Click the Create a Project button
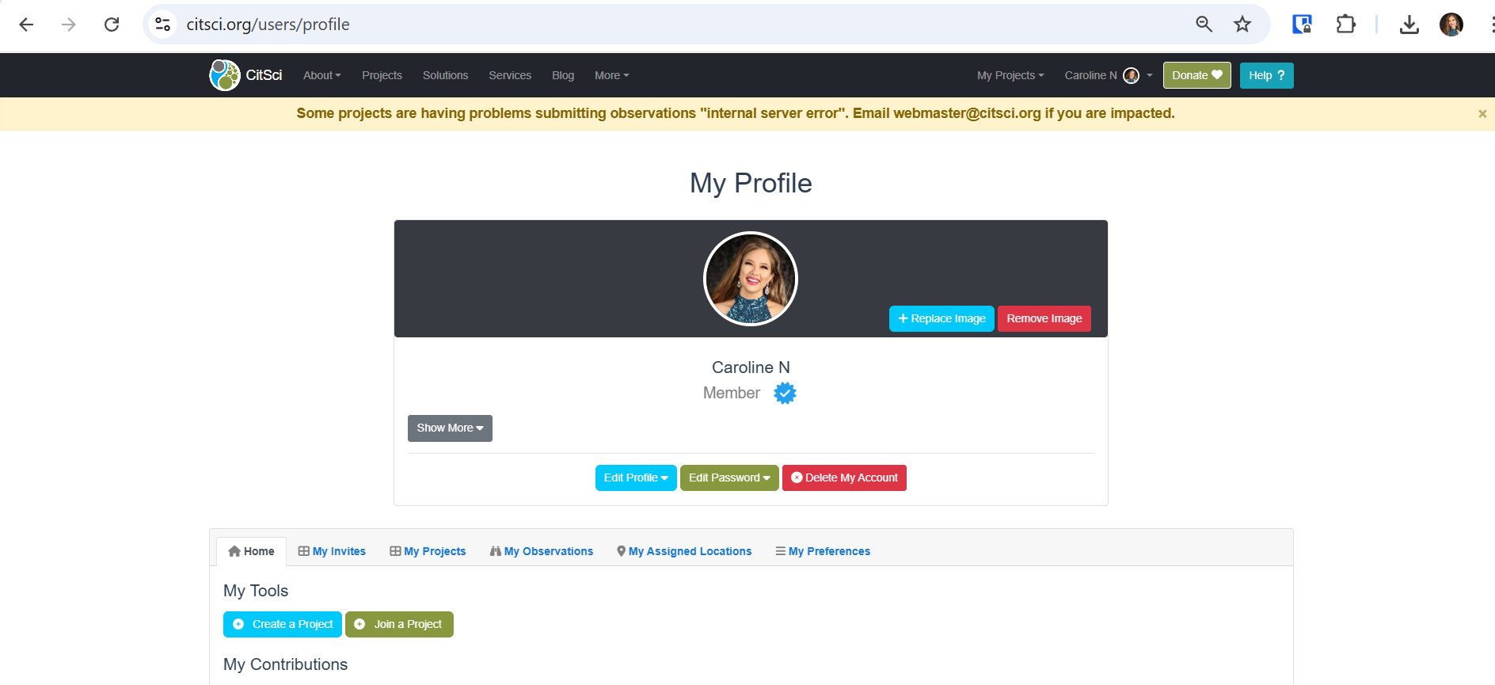The image size is (1495, 685). (x=283, y=624)
